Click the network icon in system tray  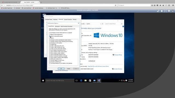(122, 81)
